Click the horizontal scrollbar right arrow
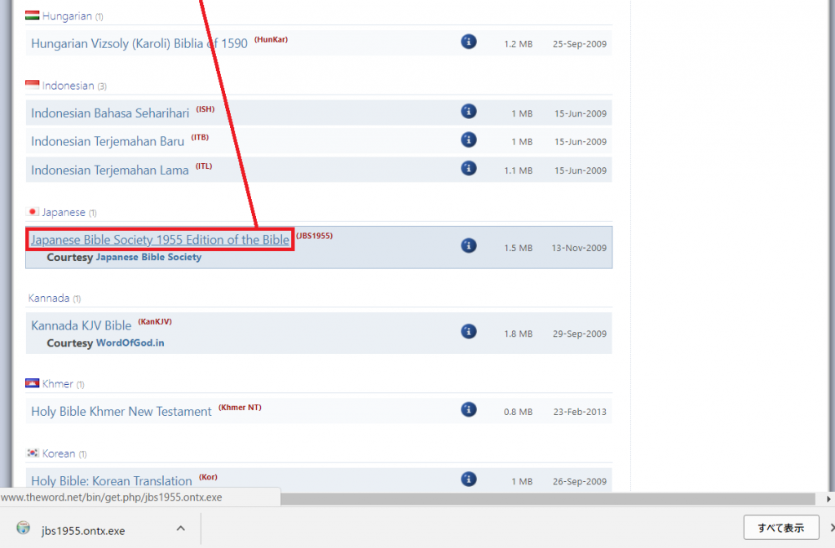Screen dimensions: 835x548 pyautogui.click(x=829, y=498)
